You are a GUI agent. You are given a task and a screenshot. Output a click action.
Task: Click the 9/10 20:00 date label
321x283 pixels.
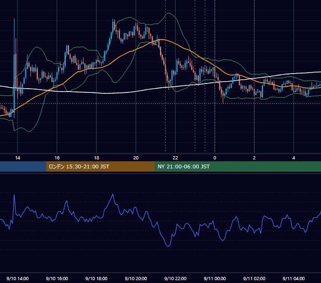click(x=136, y=278)
